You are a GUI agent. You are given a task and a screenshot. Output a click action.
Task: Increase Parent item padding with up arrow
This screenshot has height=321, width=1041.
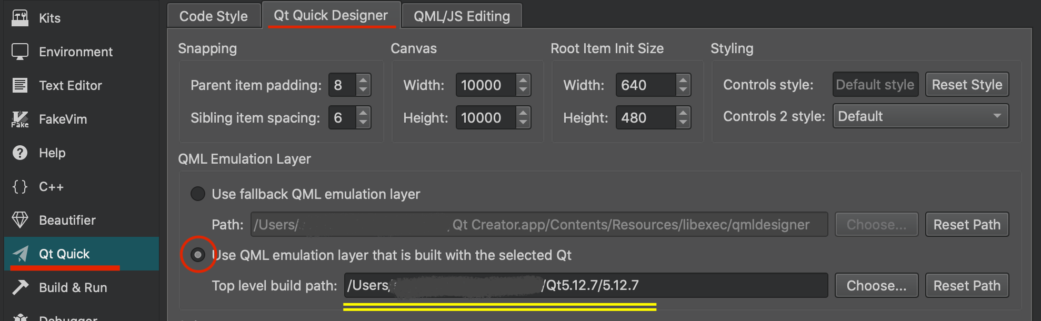pyautogui.click(x=363, y=80)
